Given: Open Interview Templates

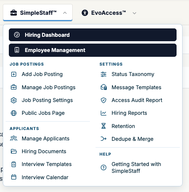Looking at the screenshot, I should coord(47,164).
